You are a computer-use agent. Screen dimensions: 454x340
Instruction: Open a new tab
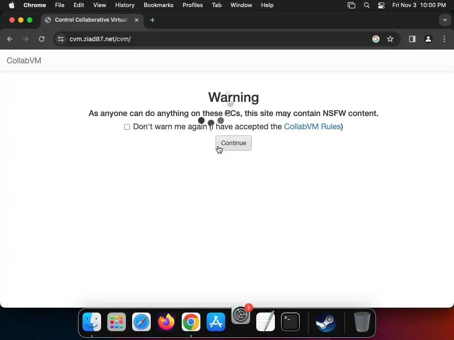tap(153, 20)
